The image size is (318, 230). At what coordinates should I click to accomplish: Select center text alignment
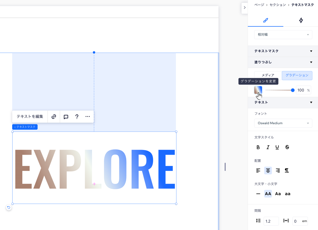pyautogui.click(x=268, y=171)
